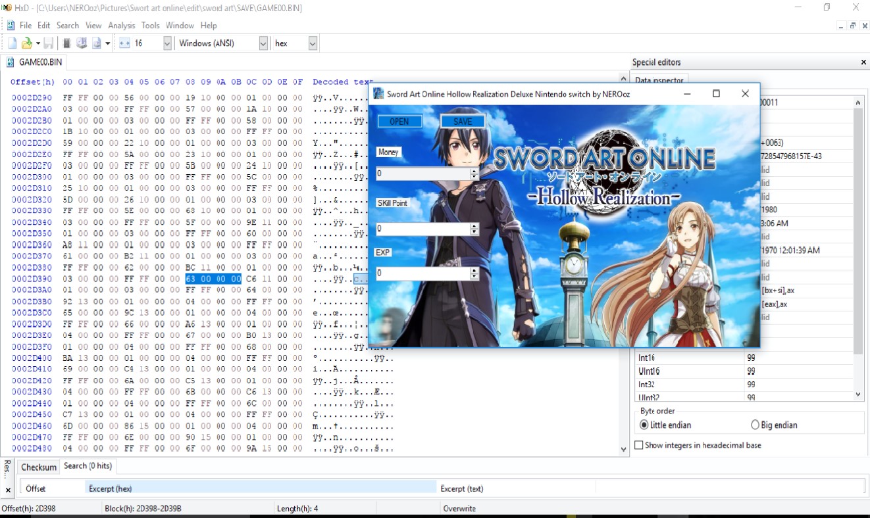Click the Skill Point value input field
870x518 pixels.
[x=422, y=229]
